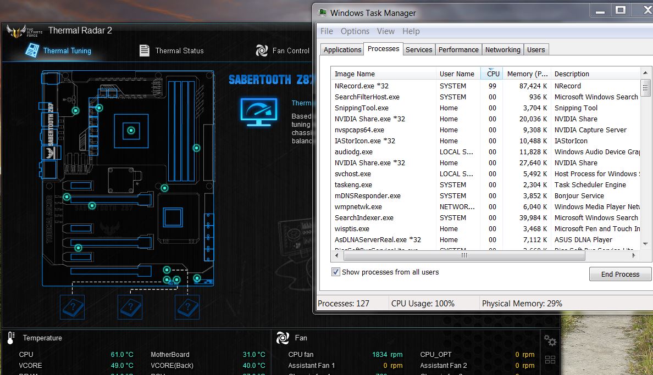
Task: Click the Physical Memory: 29% status entry
Action: pyautogui.click(x=522, y=304)
